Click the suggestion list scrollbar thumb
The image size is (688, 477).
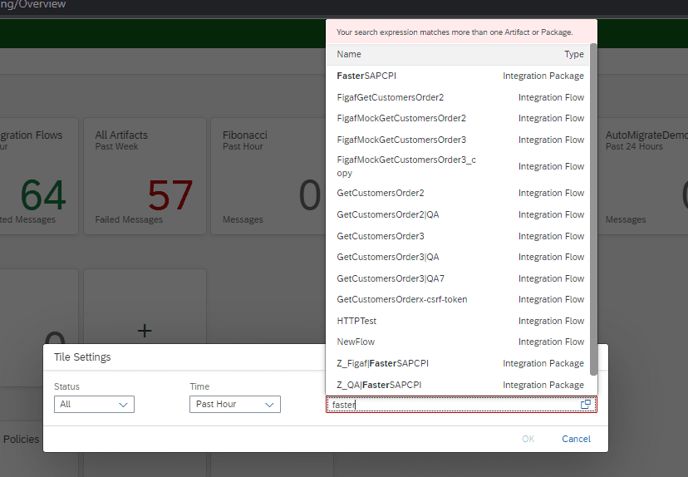tap(593, 209)
